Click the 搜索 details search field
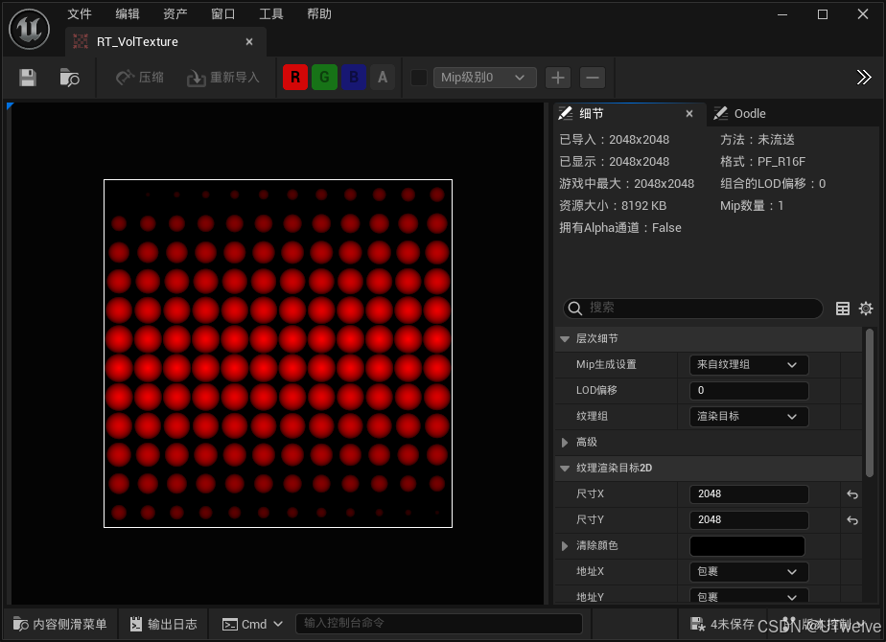 click(693, 309)
